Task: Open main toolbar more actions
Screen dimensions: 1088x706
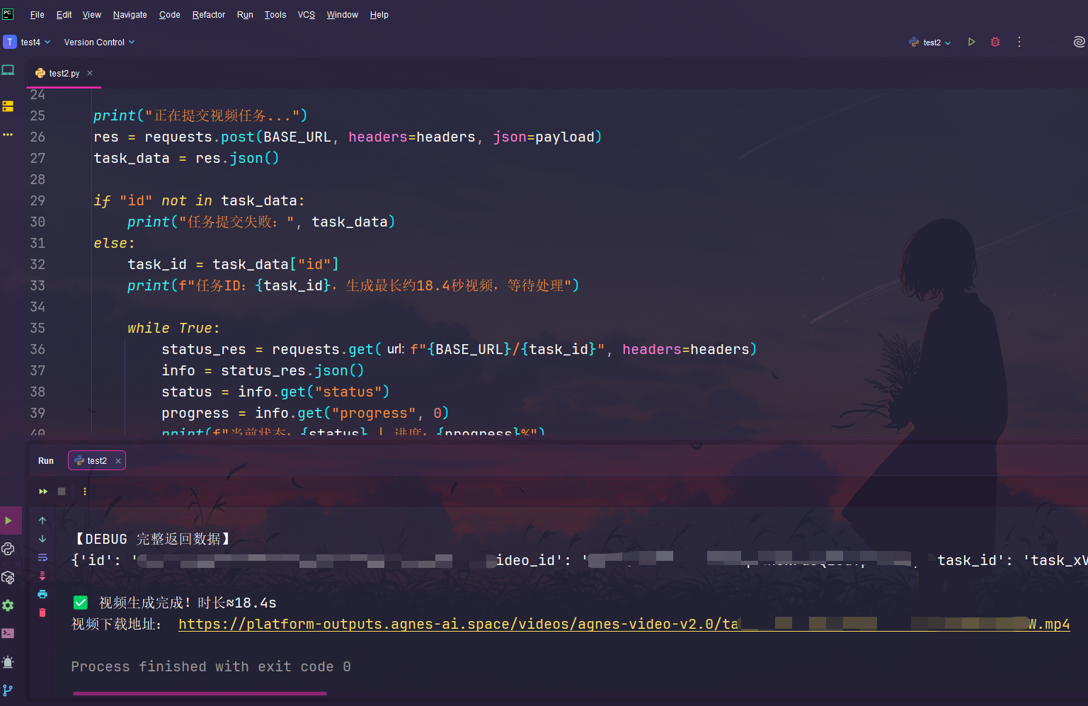Action: coord(1019,42)
